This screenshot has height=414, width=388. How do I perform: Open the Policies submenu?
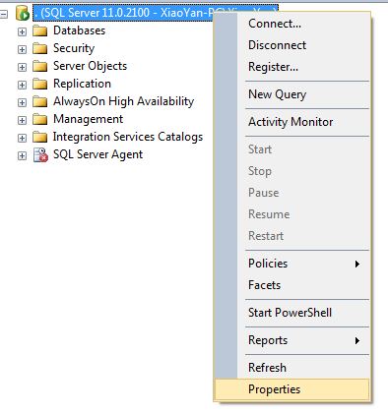pos(291,264)
